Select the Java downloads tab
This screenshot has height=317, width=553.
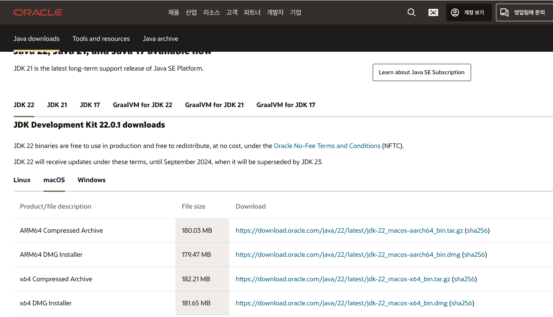pyautogui.click(x=37, y=39)
